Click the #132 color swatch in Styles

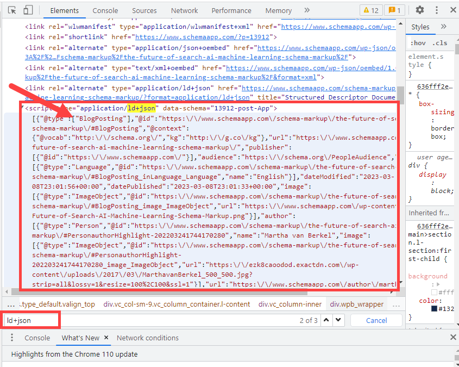pyautogui.click(x=433, y=309)
